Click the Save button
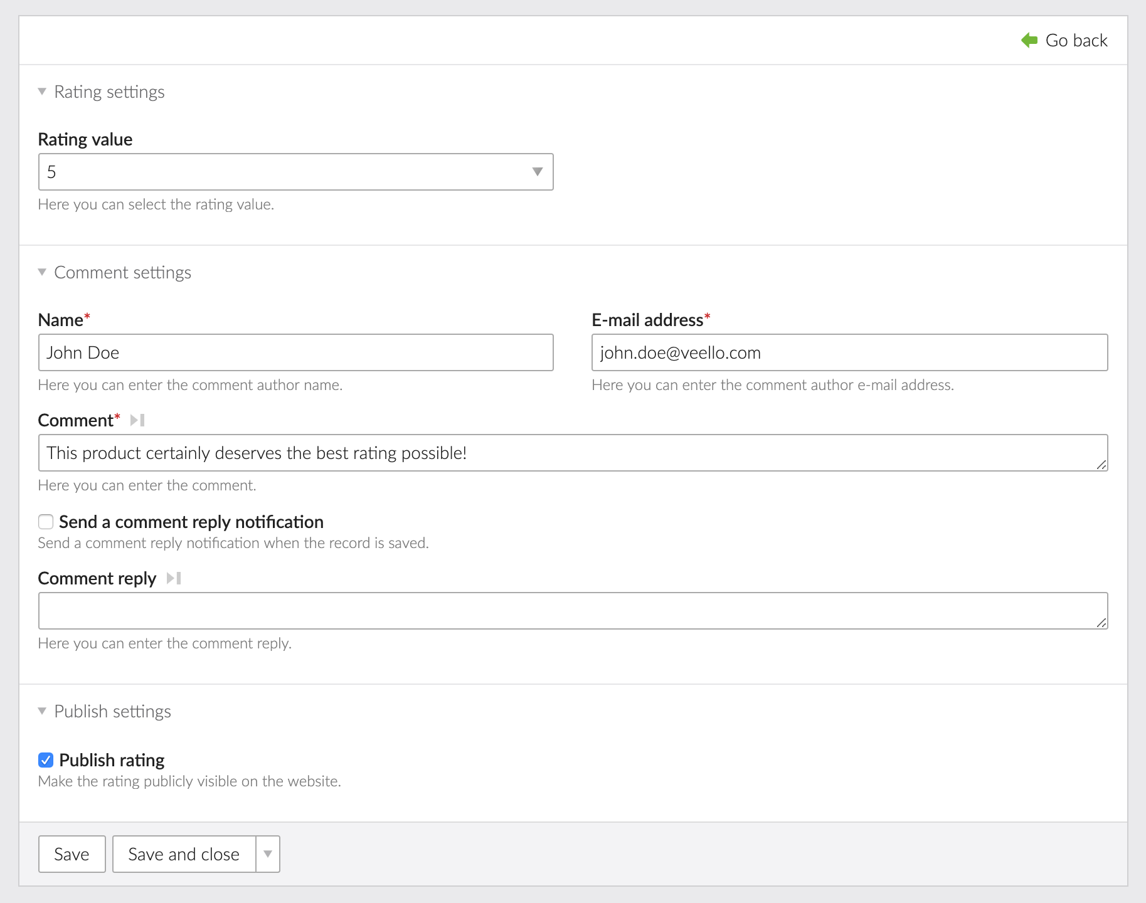The image size is (1146, 903). [72, 854]
